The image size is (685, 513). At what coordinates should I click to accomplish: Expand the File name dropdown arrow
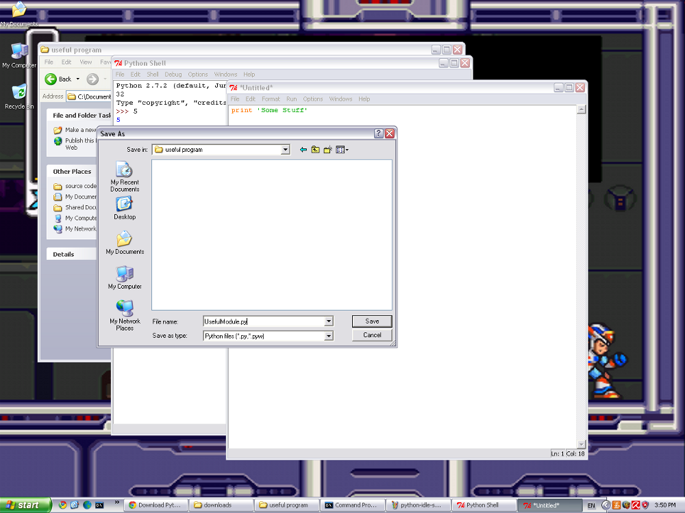pyautogui.click(x=329, y=321)
